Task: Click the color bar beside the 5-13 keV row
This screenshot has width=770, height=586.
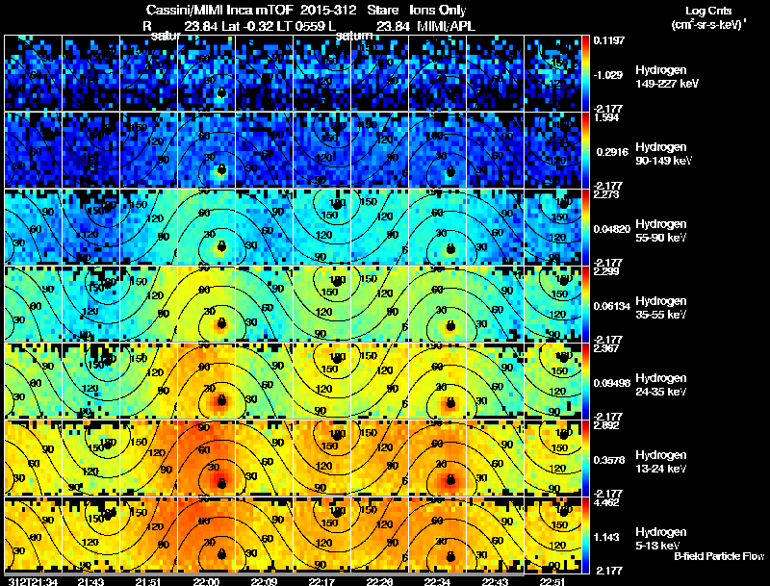Action: [x=585, y=535]
